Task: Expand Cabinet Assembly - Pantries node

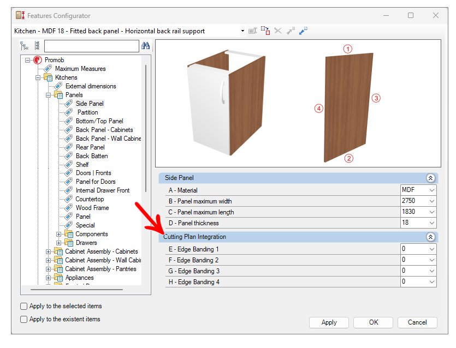Action: 48,269
